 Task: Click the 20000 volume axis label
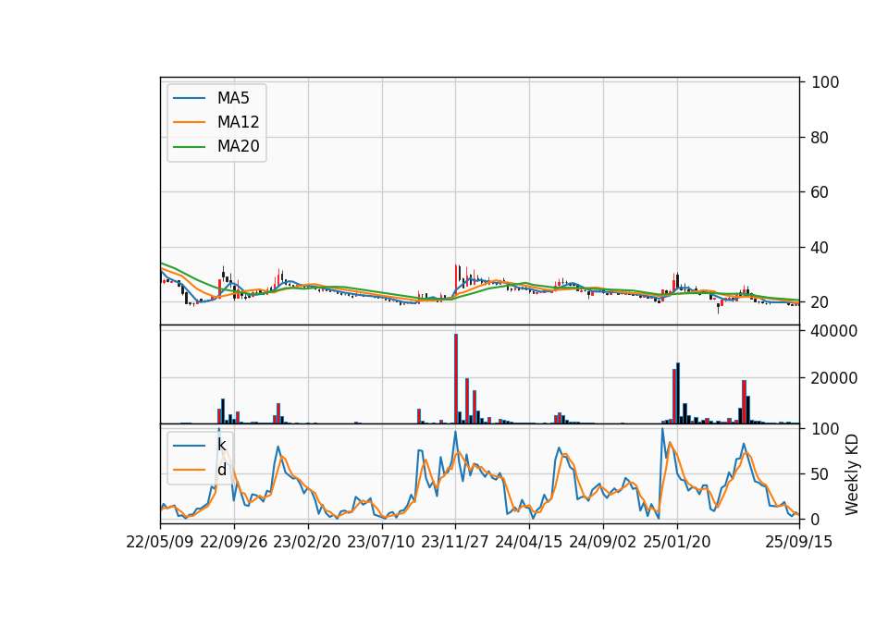point(833,378)
